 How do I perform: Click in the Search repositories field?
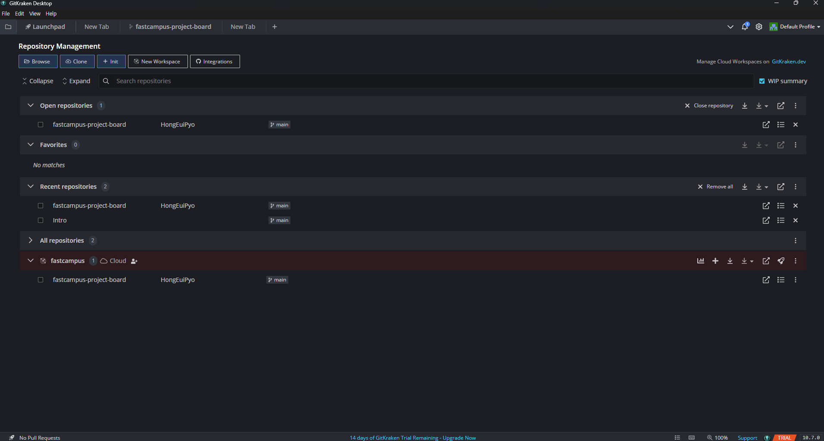click(427, 81)
